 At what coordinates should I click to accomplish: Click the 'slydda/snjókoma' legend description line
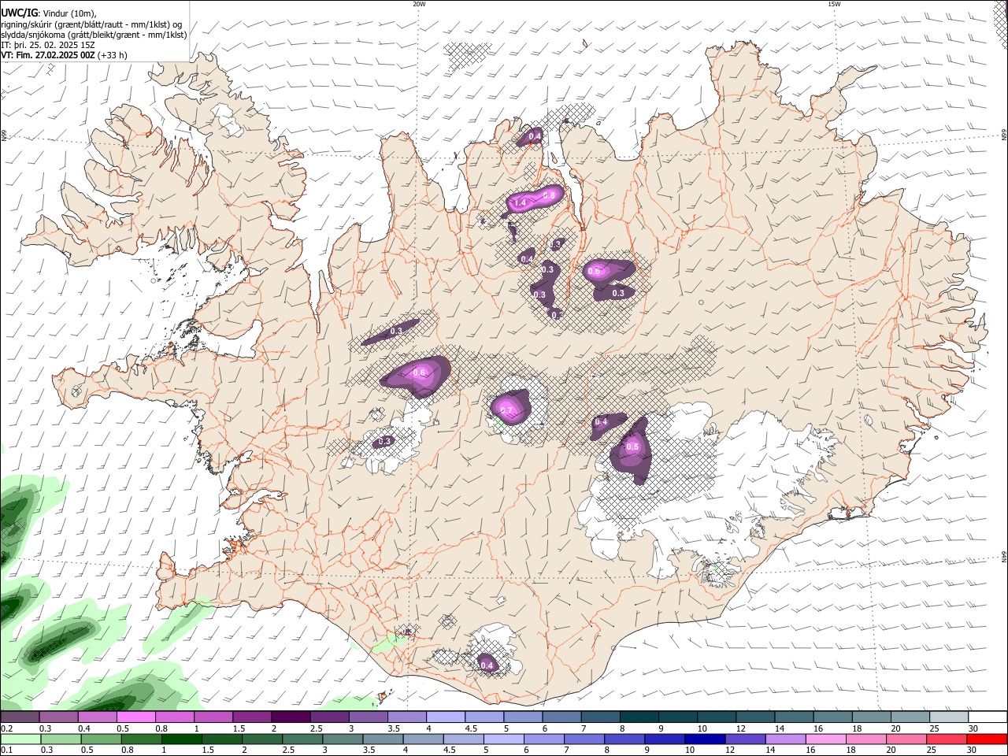(94, 35)
